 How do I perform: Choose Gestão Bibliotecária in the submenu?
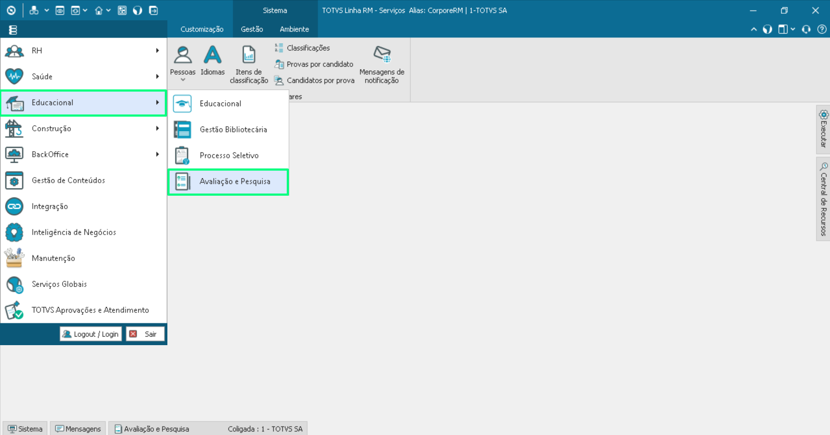[228, 130]
